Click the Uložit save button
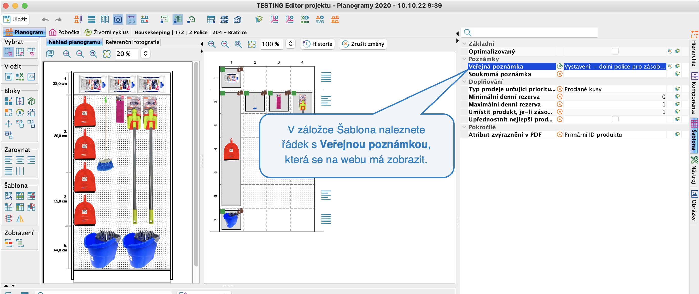Viewport: 699px width, 294px height. click(15, 19)
